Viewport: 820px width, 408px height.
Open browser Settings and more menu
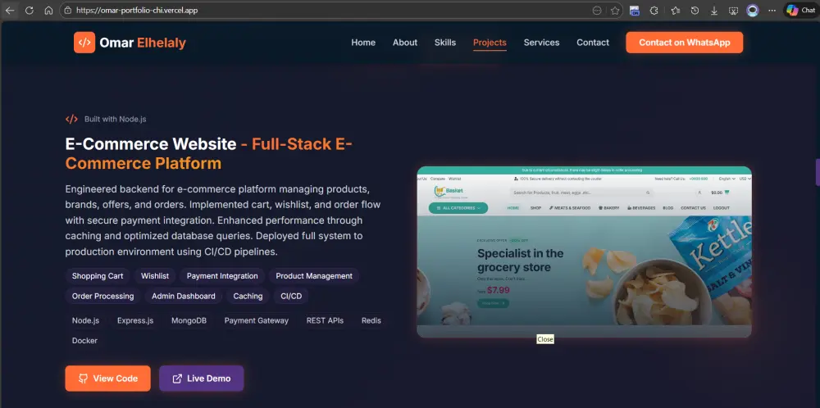point(772,11)
